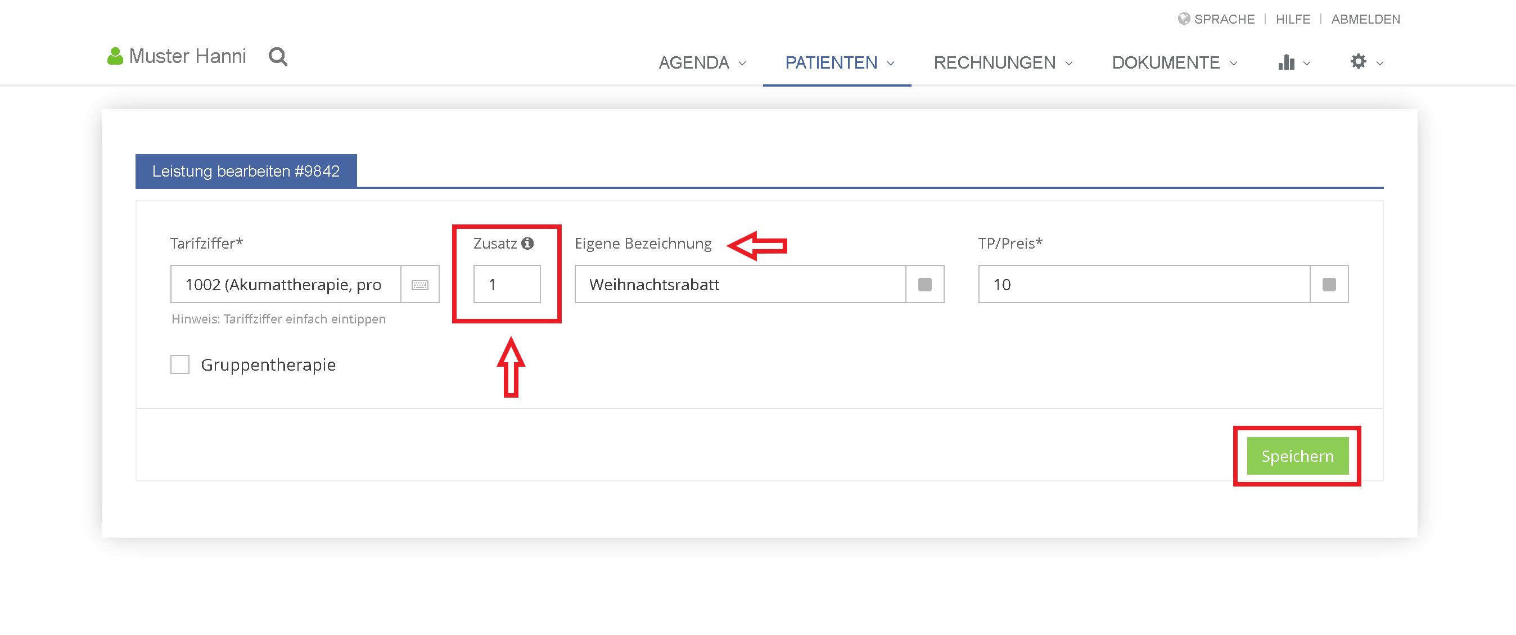Image resolution: width=1516 pixels, height=635 pixels.
Task: Open the RECHNUNGEN menu
Action: [995, 62]
